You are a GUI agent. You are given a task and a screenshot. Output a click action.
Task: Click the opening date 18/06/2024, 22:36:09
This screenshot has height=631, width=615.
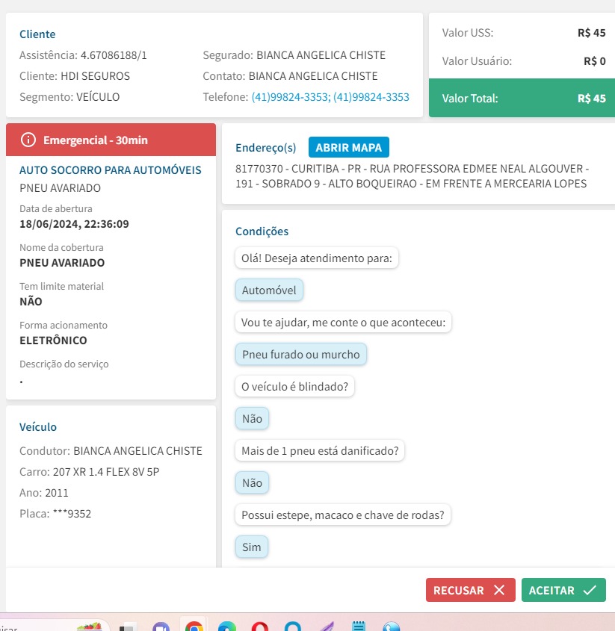pyautogui.click(x=74, y=224)
